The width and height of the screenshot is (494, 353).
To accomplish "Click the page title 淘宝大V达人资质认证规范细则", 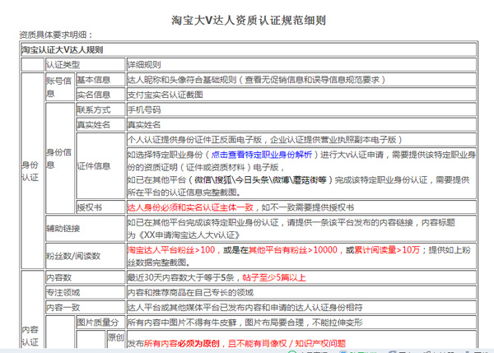I will point(246,18).
